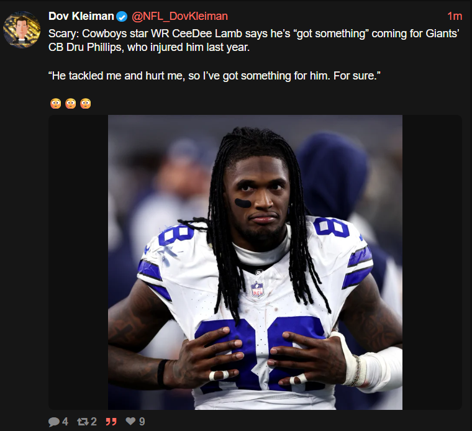472x431 pixels.
Task: Click the quote line "He tackled me and hurt me"
Action: (x=214, y=76)
